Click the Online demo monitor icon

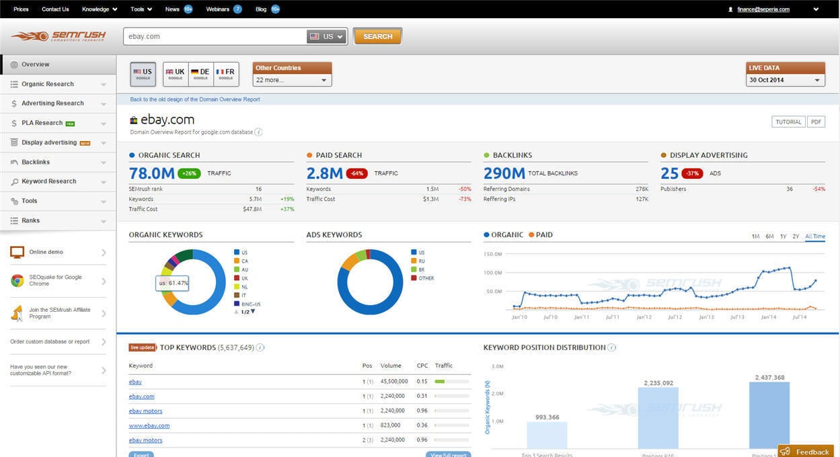(17, 252)
